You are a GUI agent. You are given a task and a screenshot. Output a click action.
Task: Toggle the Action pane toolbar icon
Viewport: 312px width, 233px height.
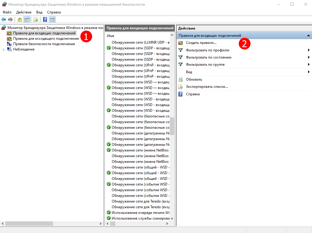(52, 19)
